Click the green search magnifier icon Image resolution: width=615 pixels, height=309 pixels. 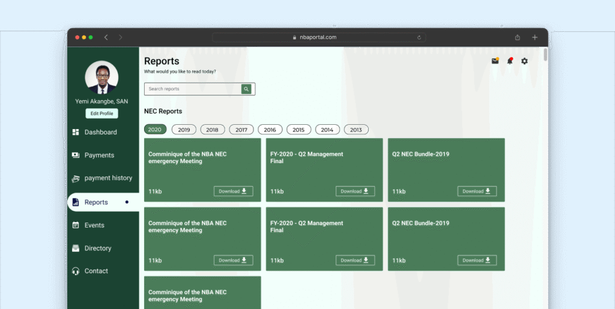coord(246,89)
